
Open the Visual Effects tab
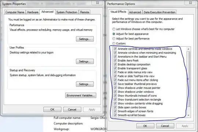coord(118,12)
